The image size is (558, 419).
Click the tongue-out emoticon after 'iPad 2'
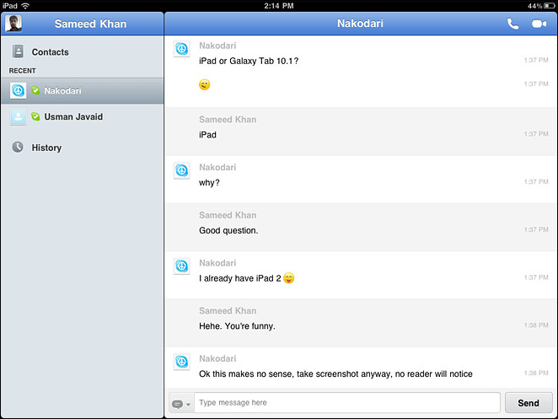(288, 277)
